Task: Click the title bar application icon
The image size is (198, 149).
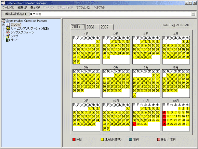Action: pyautogui.click(x=3, y=3)
